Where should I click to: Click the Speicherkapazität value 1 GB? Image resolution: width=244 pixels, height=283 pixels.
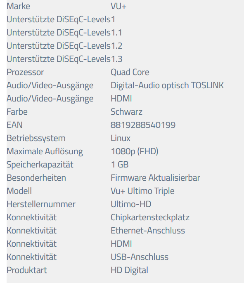coord(120,165)
